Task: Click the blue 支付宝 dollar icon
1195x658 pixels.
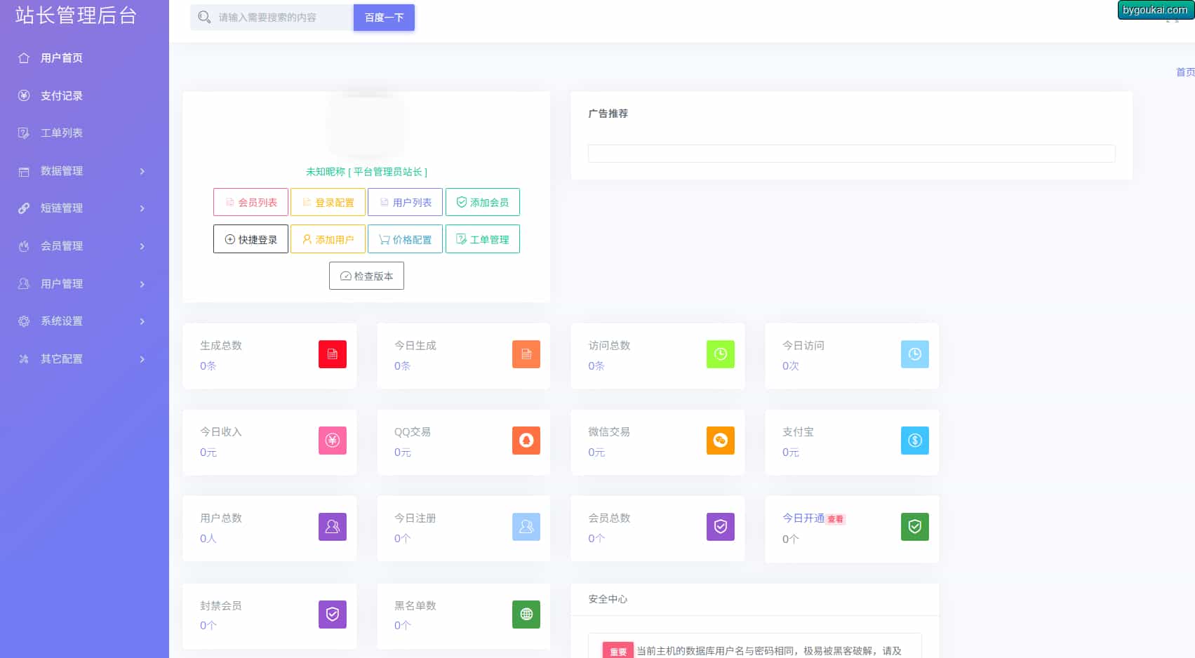Action: (x=914, y=441)
